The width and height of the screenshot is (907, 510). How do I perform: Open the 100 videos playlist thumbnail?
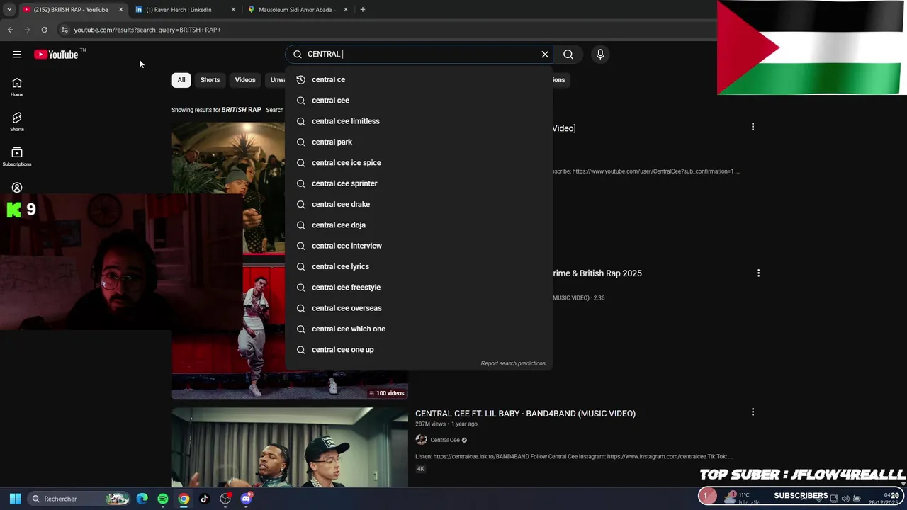pos(290,333)
